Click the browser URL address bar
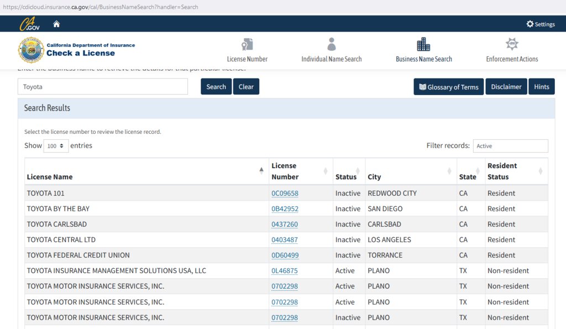566x329 pixels. [x=283, y=7]
